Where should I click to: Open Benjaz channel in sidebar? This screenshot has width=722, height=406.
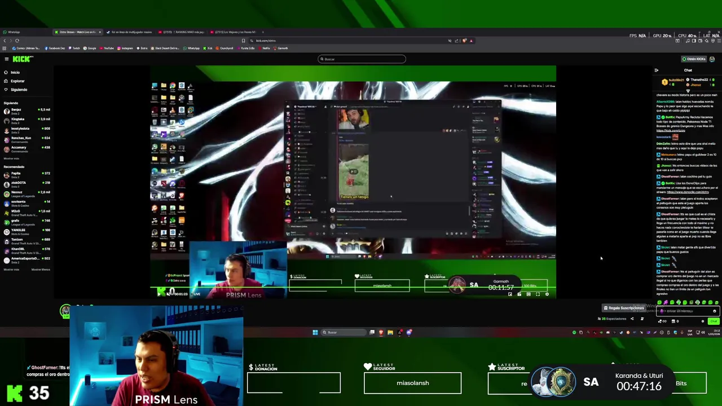point(27,111)
